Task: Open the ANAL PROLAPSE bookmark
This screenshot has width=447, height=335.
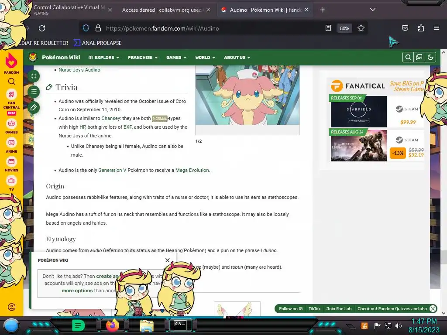Action: point(97,43)
